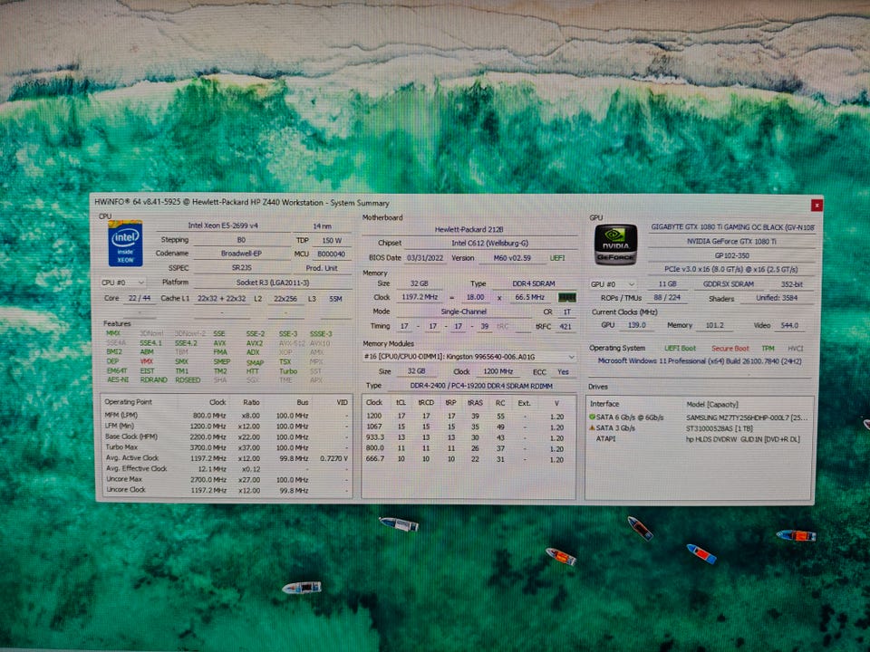
Task: Click the red Secure Boot label
Action: click(x=730, y=349)
